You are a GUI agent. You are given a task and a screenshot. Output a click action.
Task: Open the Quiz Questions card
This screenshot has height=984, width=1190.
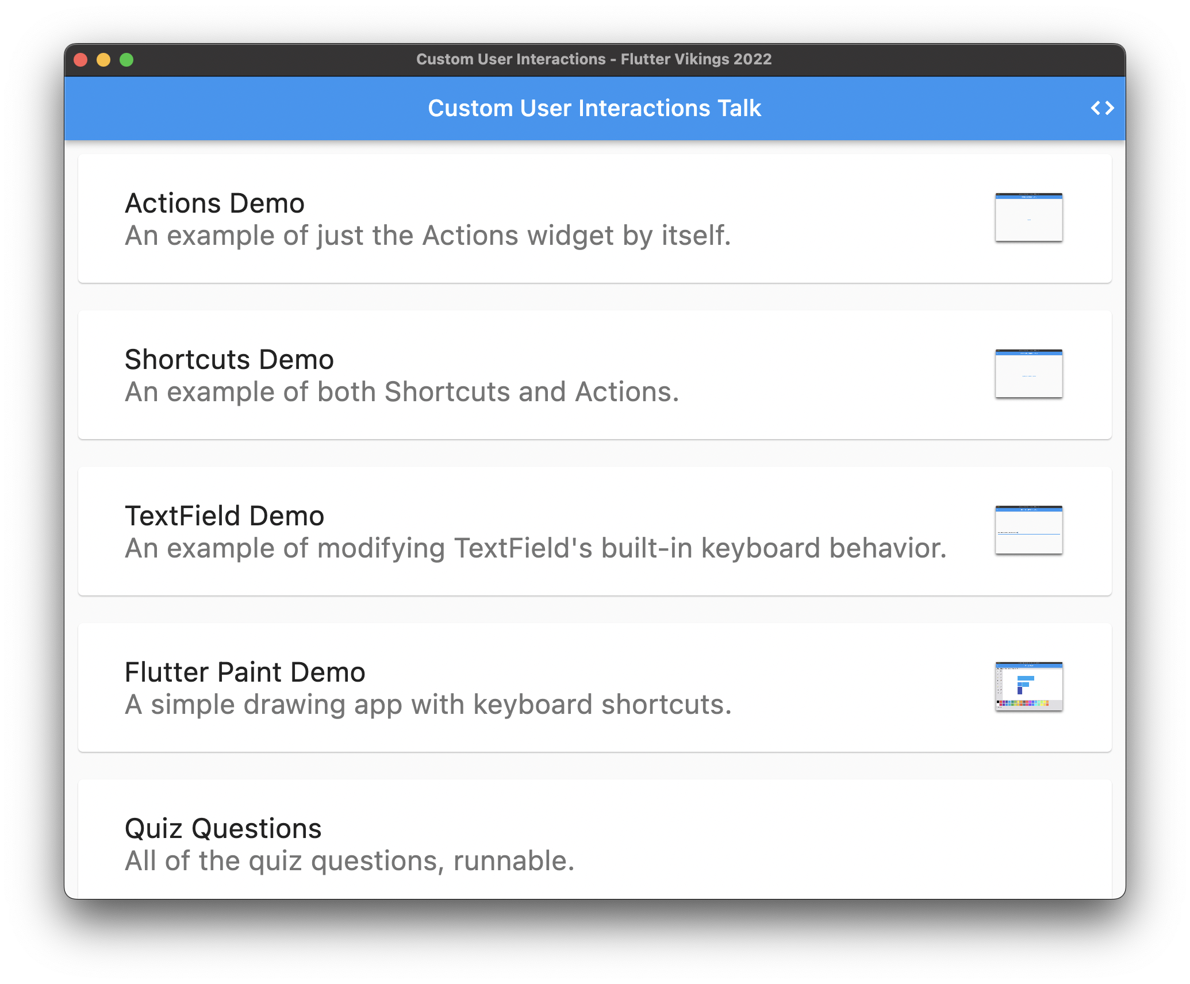tap(595, 839)
